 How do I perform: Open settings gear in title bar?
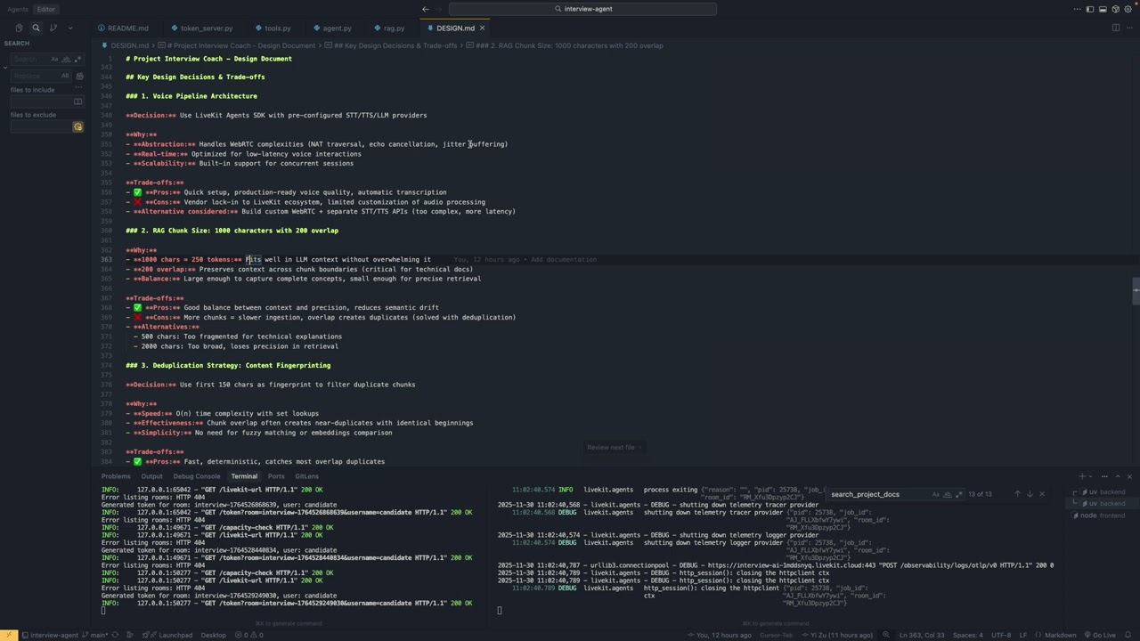coord(1128,9)
